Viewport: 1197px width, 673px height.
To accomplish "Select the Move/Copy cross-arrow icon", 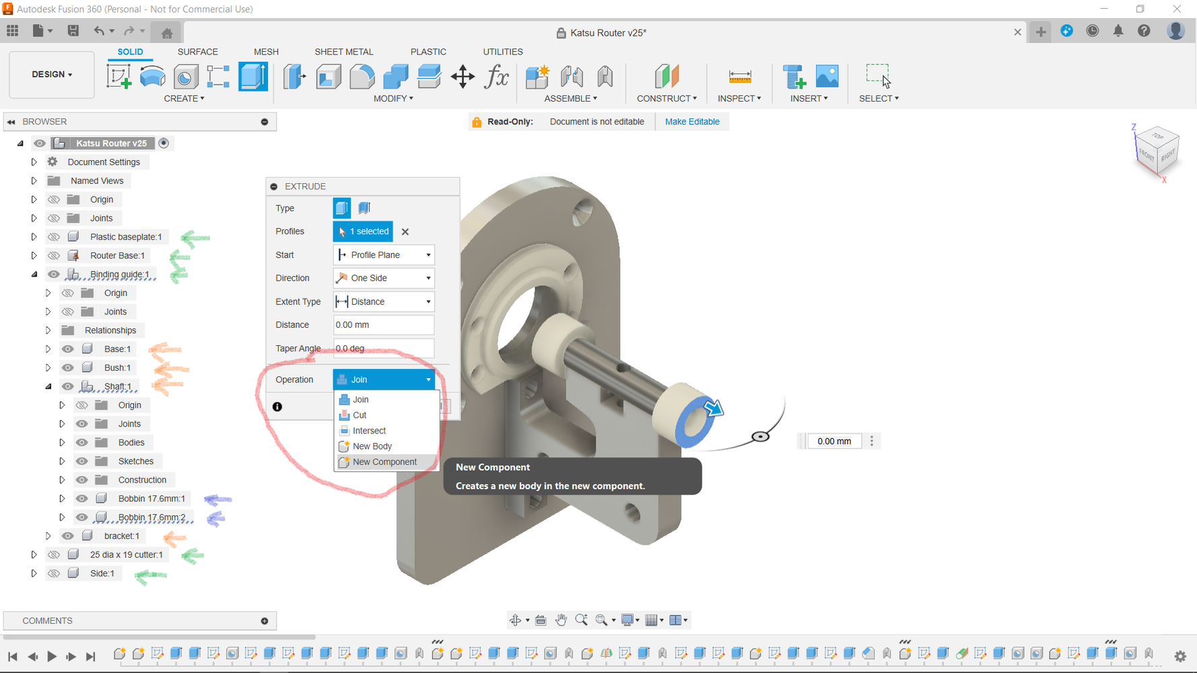I will point(463,76).
